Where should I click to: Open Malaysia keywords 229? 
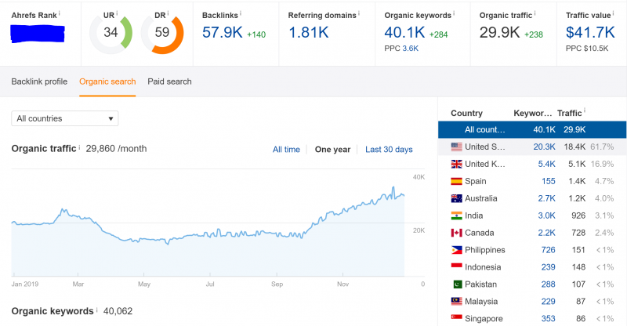click(548, 302)
